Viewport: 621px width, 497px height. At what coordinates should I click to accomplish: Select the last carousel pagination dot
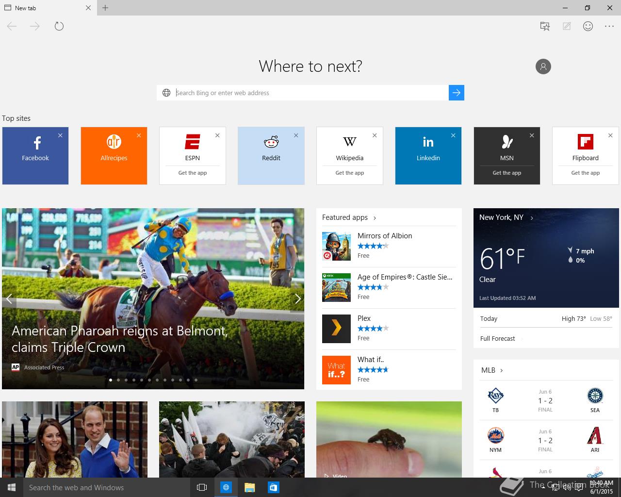[x=196, y=380]
